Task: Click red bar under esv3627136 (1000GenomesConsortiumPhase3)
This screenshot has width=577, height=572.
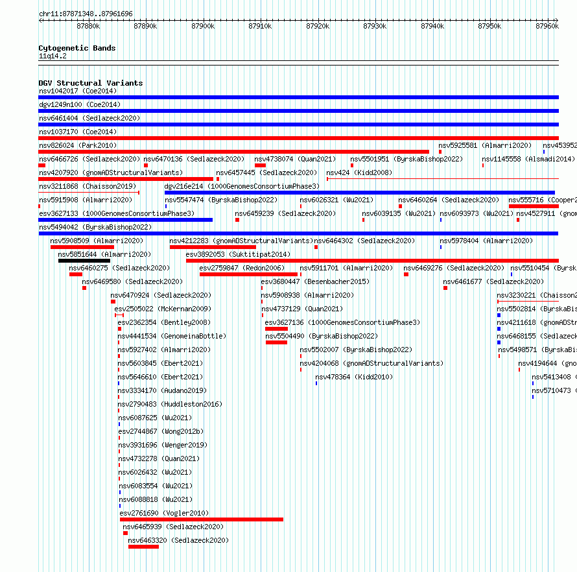Action: 276,329
